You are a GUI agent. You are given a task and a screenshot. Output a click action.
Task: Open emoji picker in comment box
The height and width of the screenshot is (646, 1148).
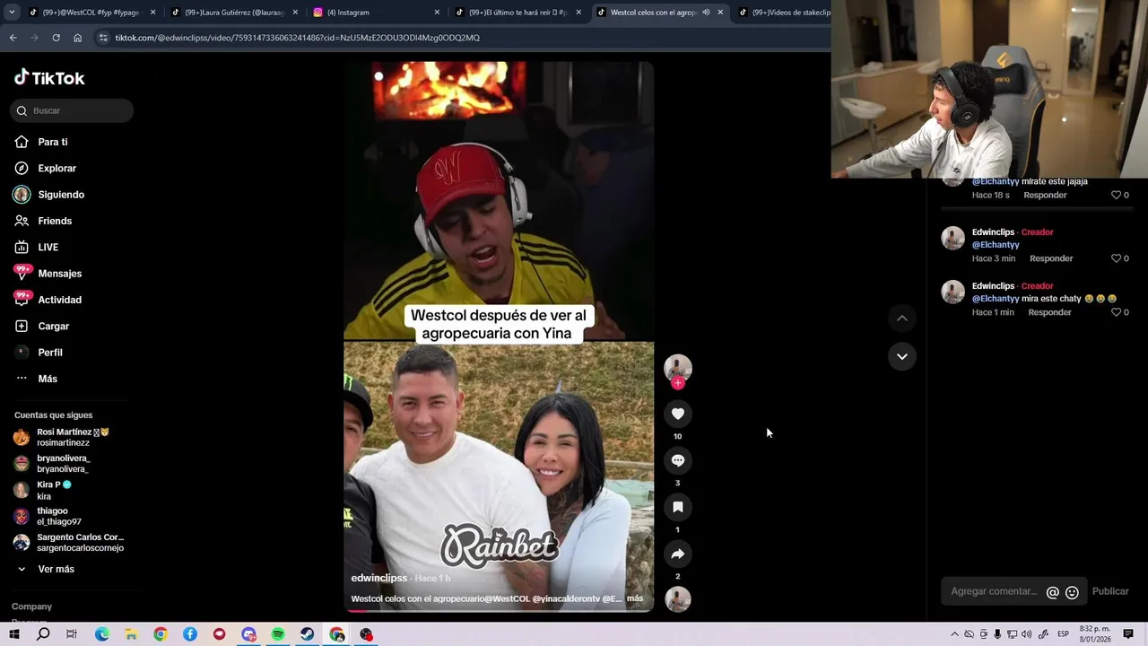[x=1072, y=592]
